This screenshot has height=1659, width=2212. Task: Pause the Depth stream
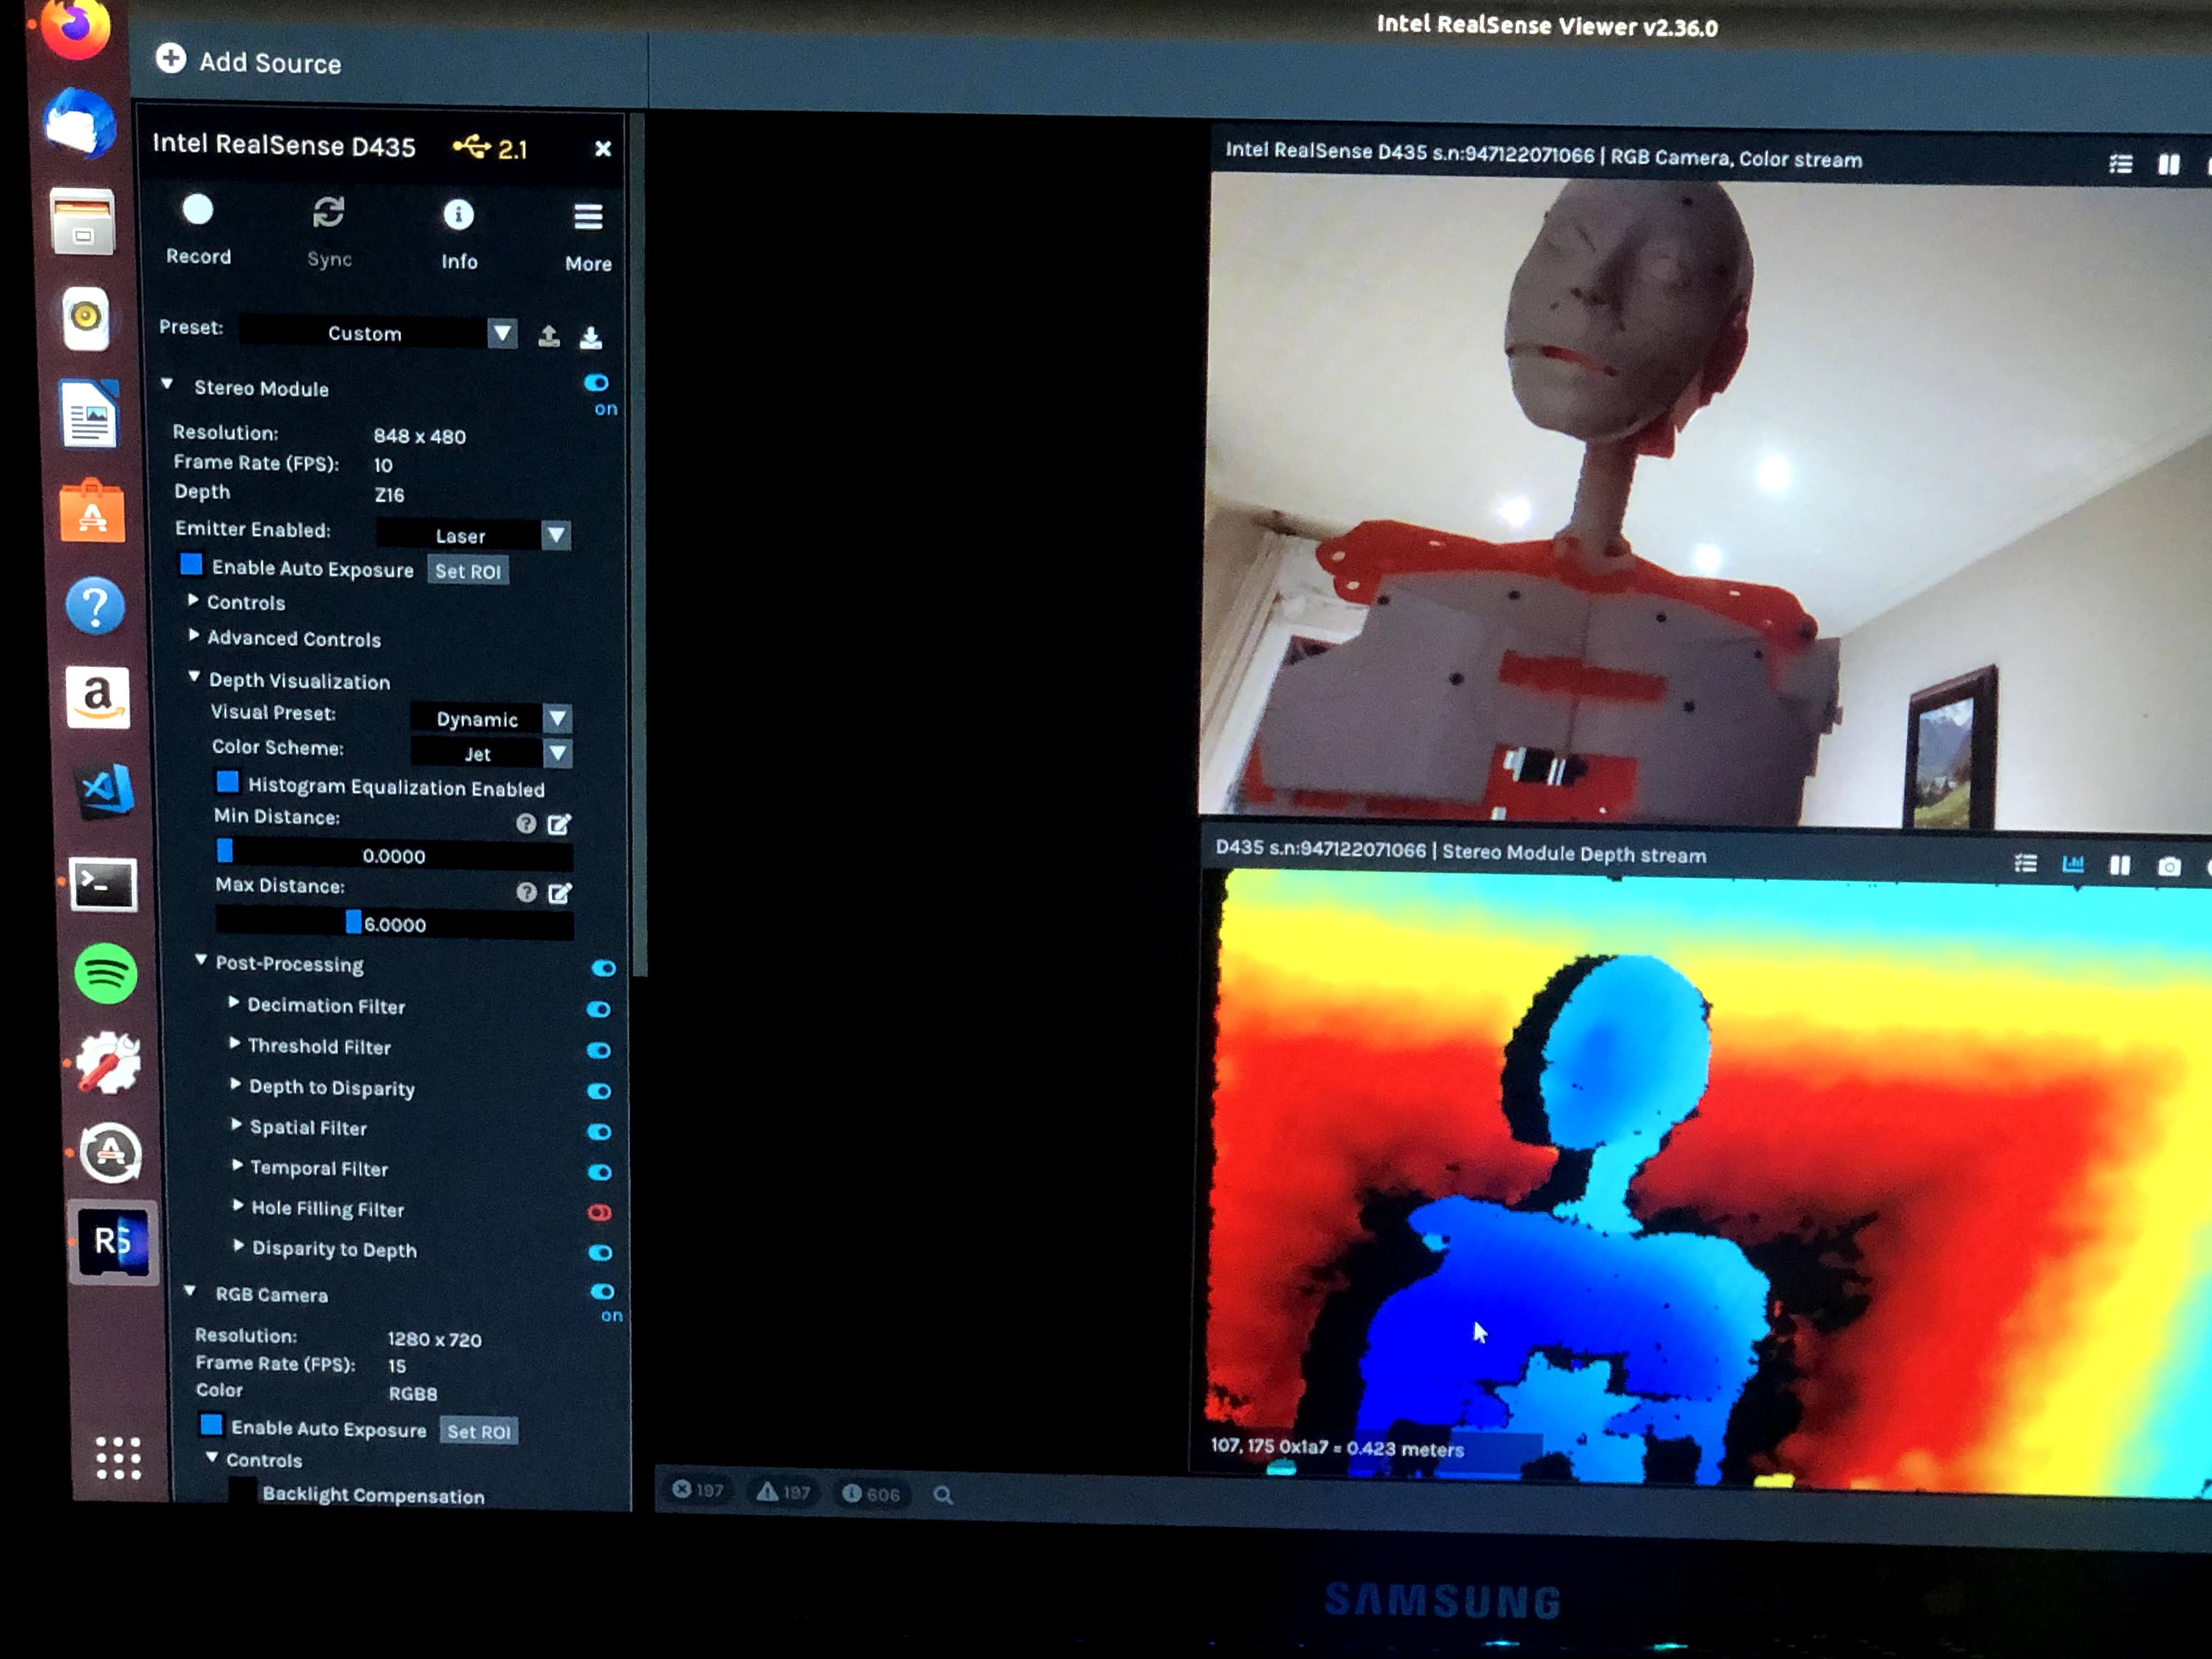2120,865
